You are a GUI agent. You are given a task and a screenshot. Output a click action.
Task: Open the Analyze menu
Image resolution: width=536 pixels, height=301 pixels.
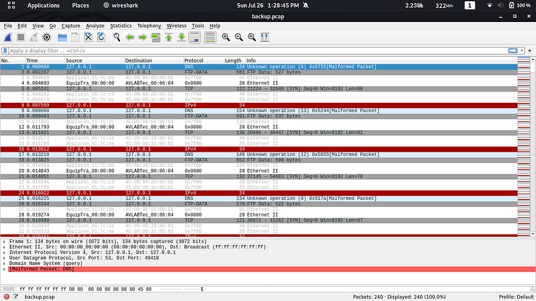click(95, 26)
